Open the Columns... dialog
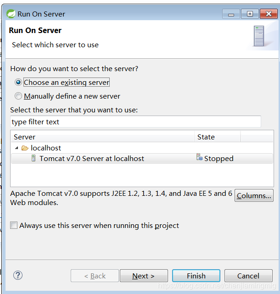Image resolution: width=280 pixels, height=294 pixels. 254,195
